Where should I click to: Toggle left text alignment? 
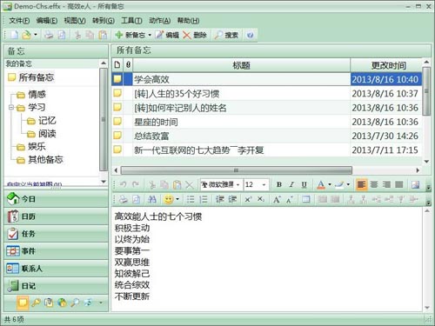361,184
